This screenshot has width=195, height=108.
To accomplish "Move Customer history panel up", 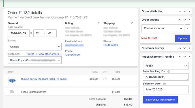I will [x=180, y=48].
